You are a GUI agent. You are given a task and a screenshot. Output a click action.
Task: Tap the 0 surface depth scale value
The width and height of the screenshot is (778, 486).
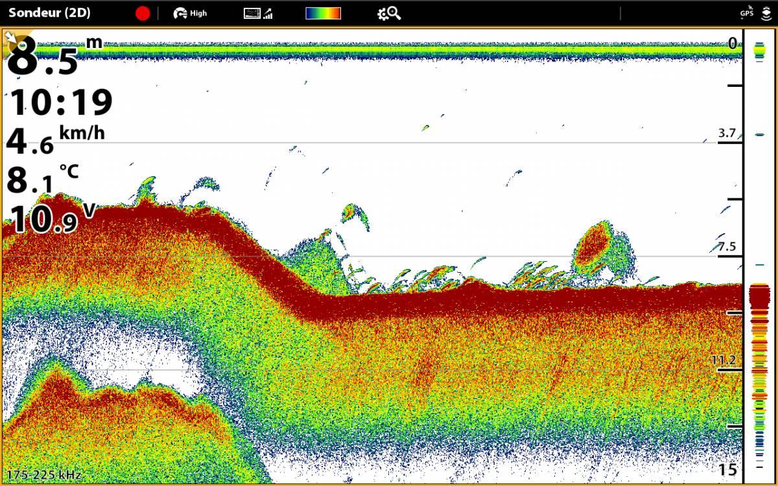point(733,43)
